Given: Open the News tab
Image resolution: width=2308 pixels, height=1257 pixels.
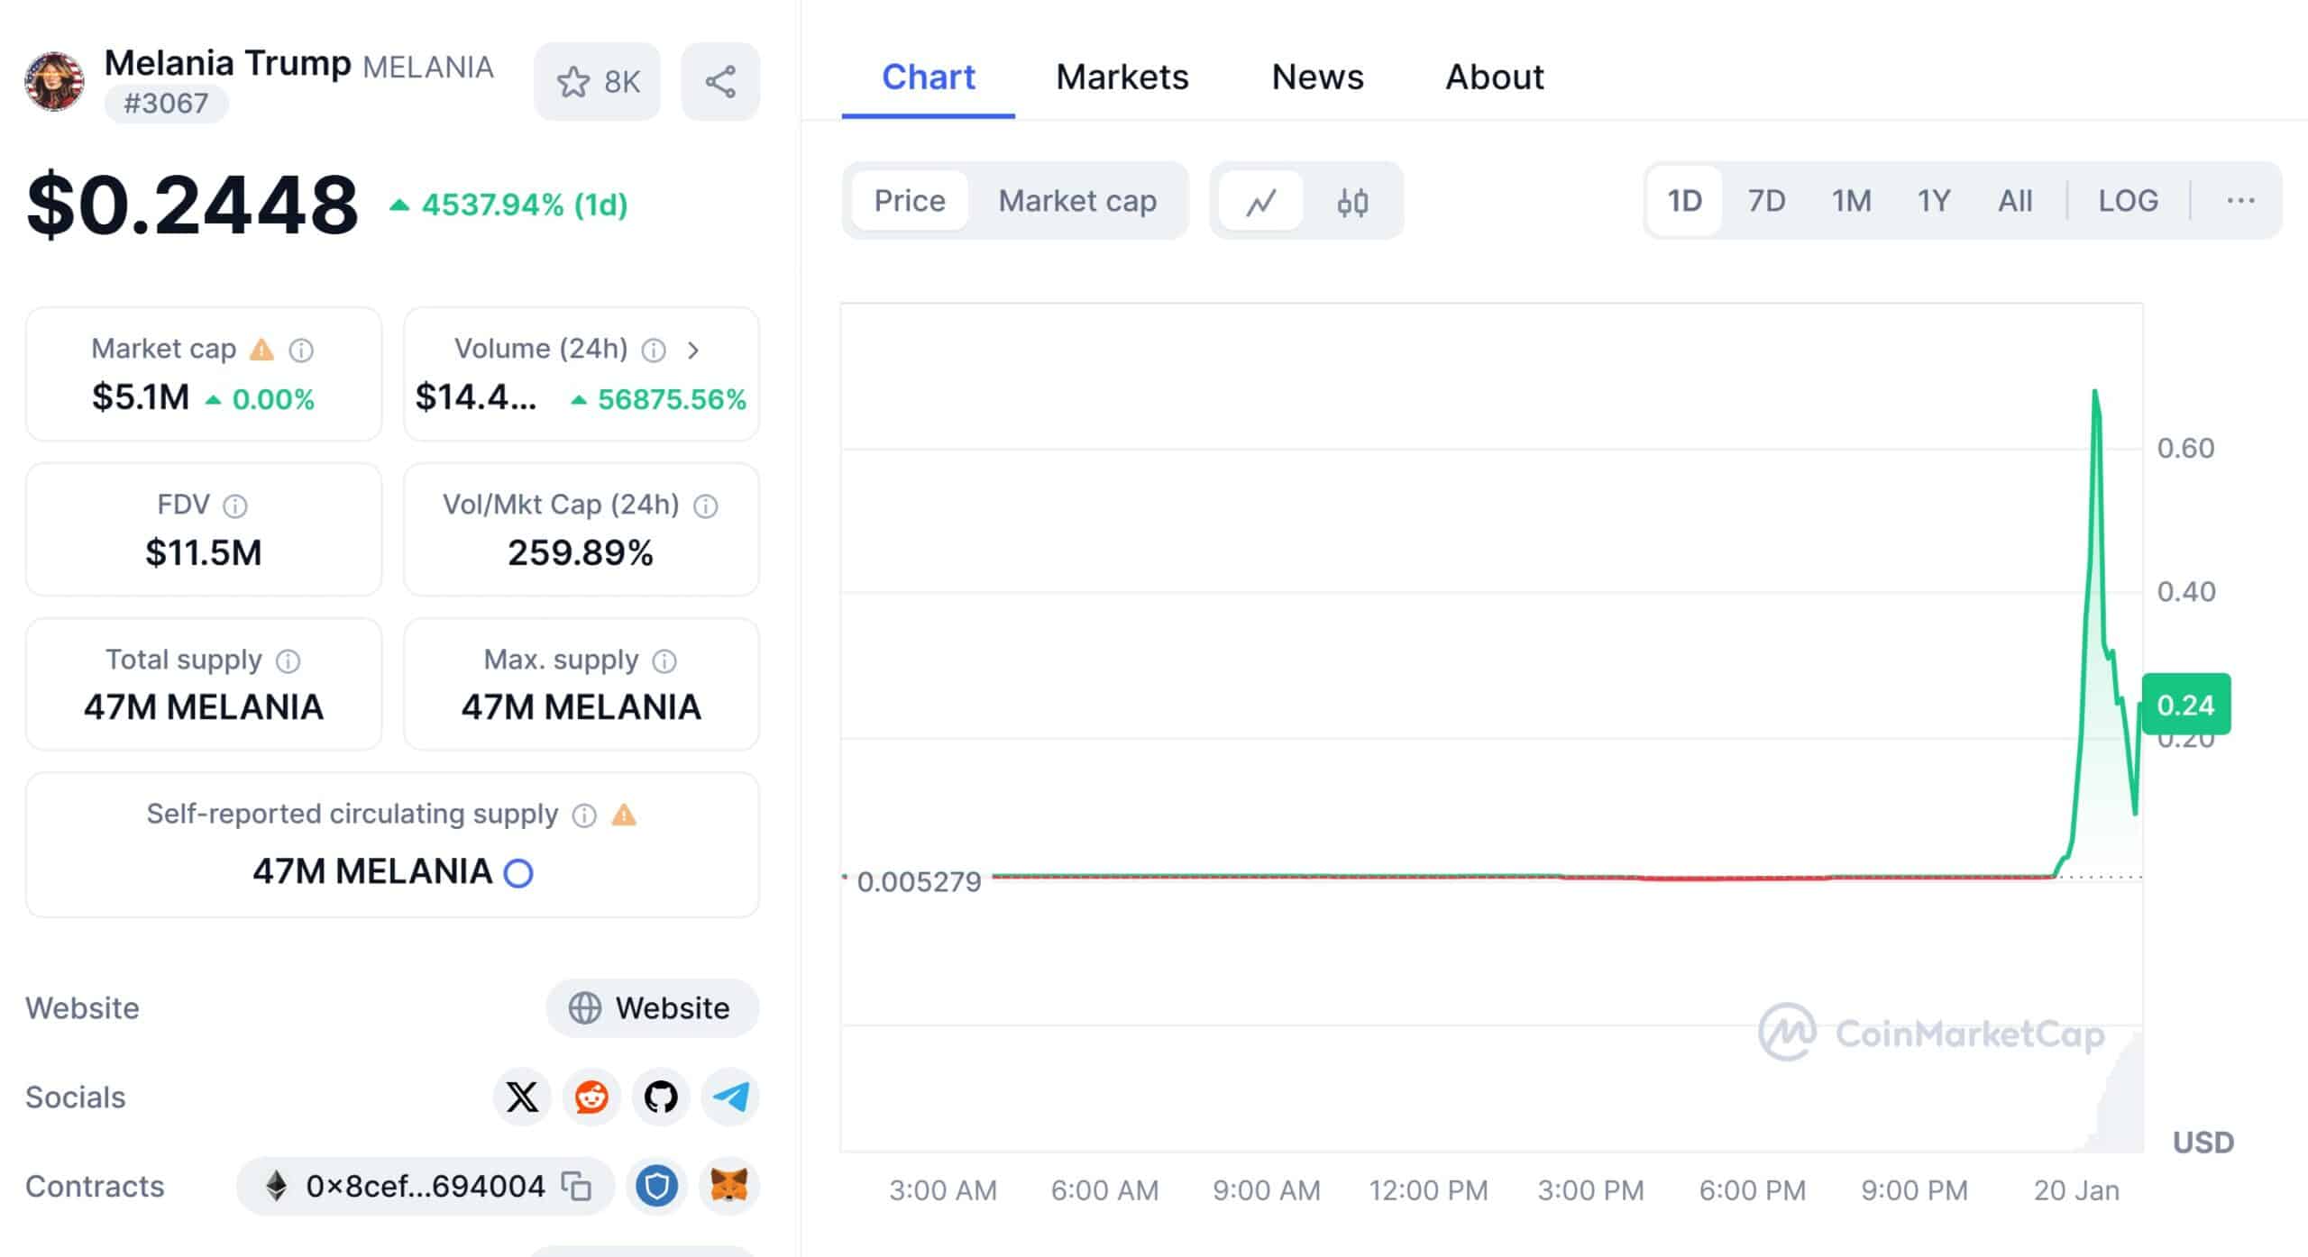Looking at the screenshot, I should coord(1316,77).
